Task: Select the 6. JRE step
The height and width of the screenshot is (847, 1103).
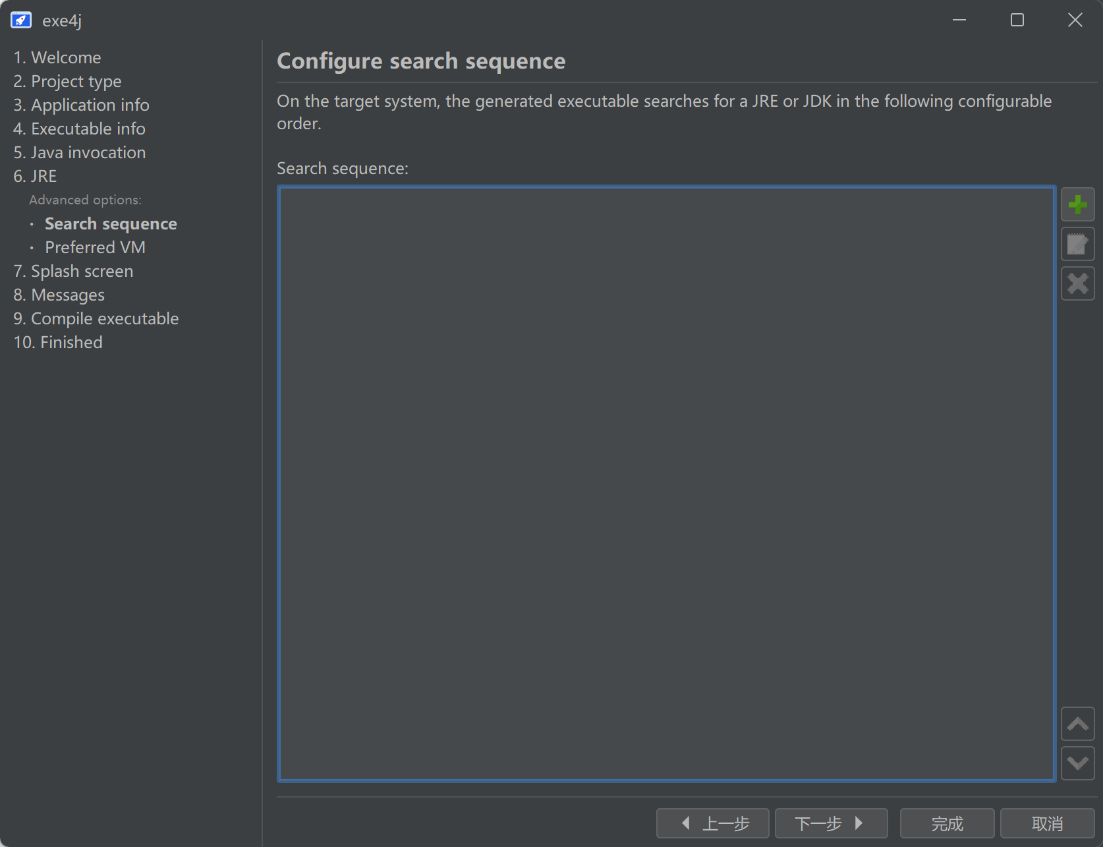Action: click(35, 176)
